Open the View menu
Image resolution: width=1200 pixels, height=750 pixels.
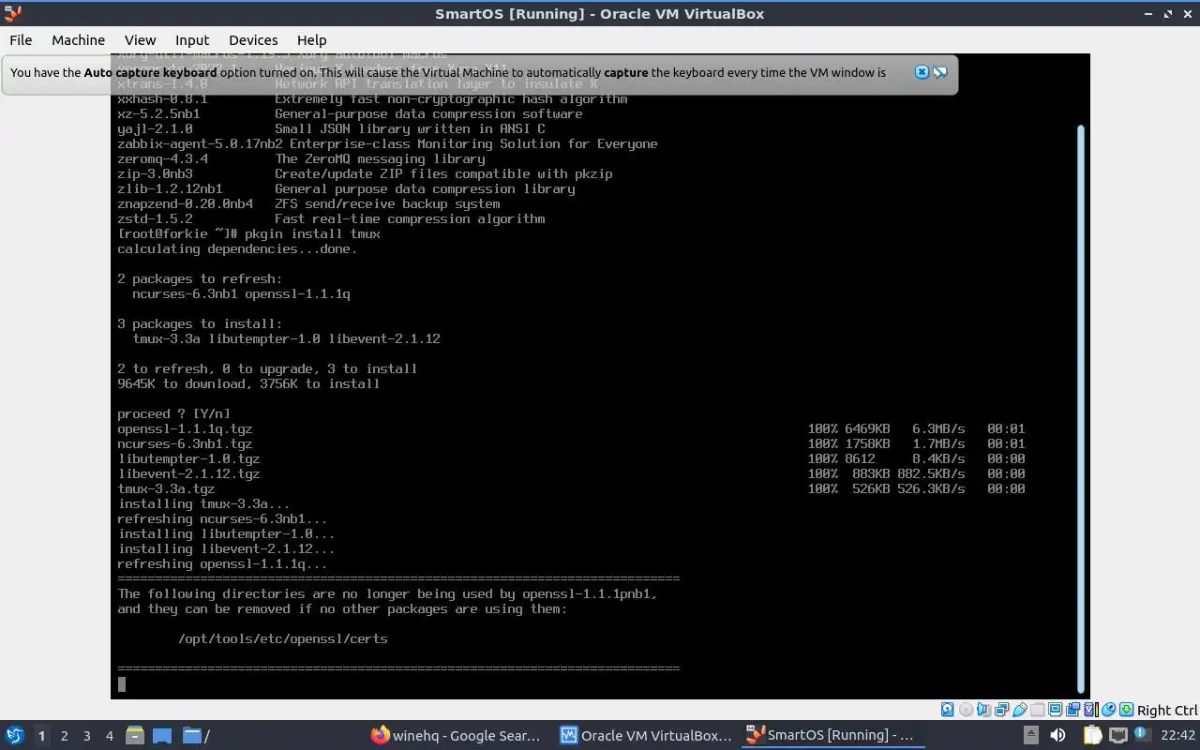tap(140, 39)
